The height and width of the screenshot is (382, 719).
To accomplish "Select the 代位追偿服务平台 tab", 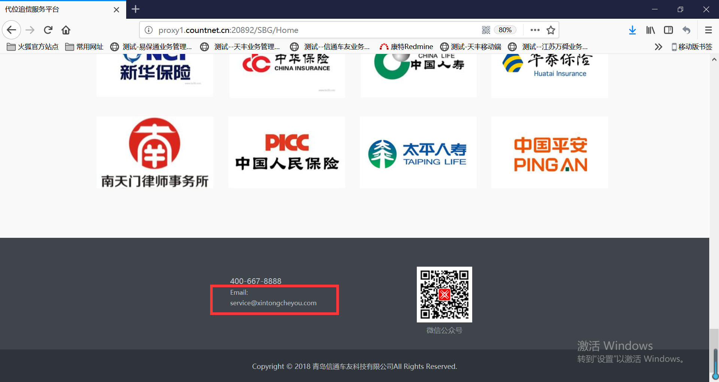I will (63, 9).
